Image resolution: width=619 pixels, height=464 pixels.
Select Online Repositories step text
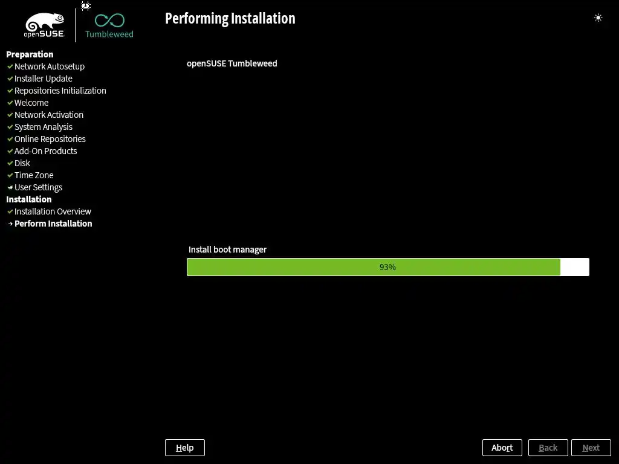(50, 139)
